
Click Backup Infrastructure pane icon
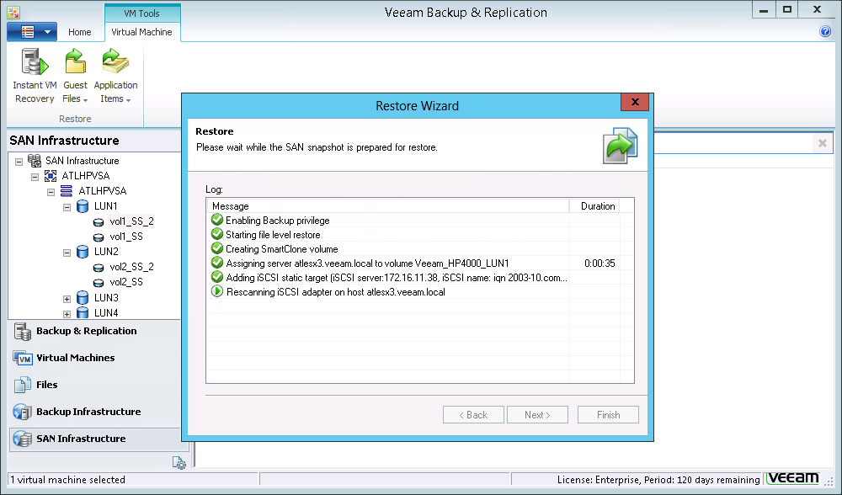(23, 412)
